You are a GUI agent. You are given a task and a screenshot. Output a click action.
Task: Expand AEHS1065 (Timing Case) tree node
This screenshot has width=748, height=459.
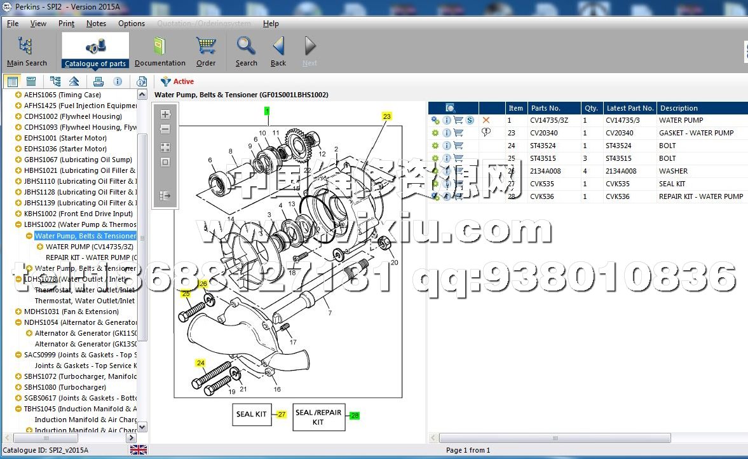[x=18, y=95]
